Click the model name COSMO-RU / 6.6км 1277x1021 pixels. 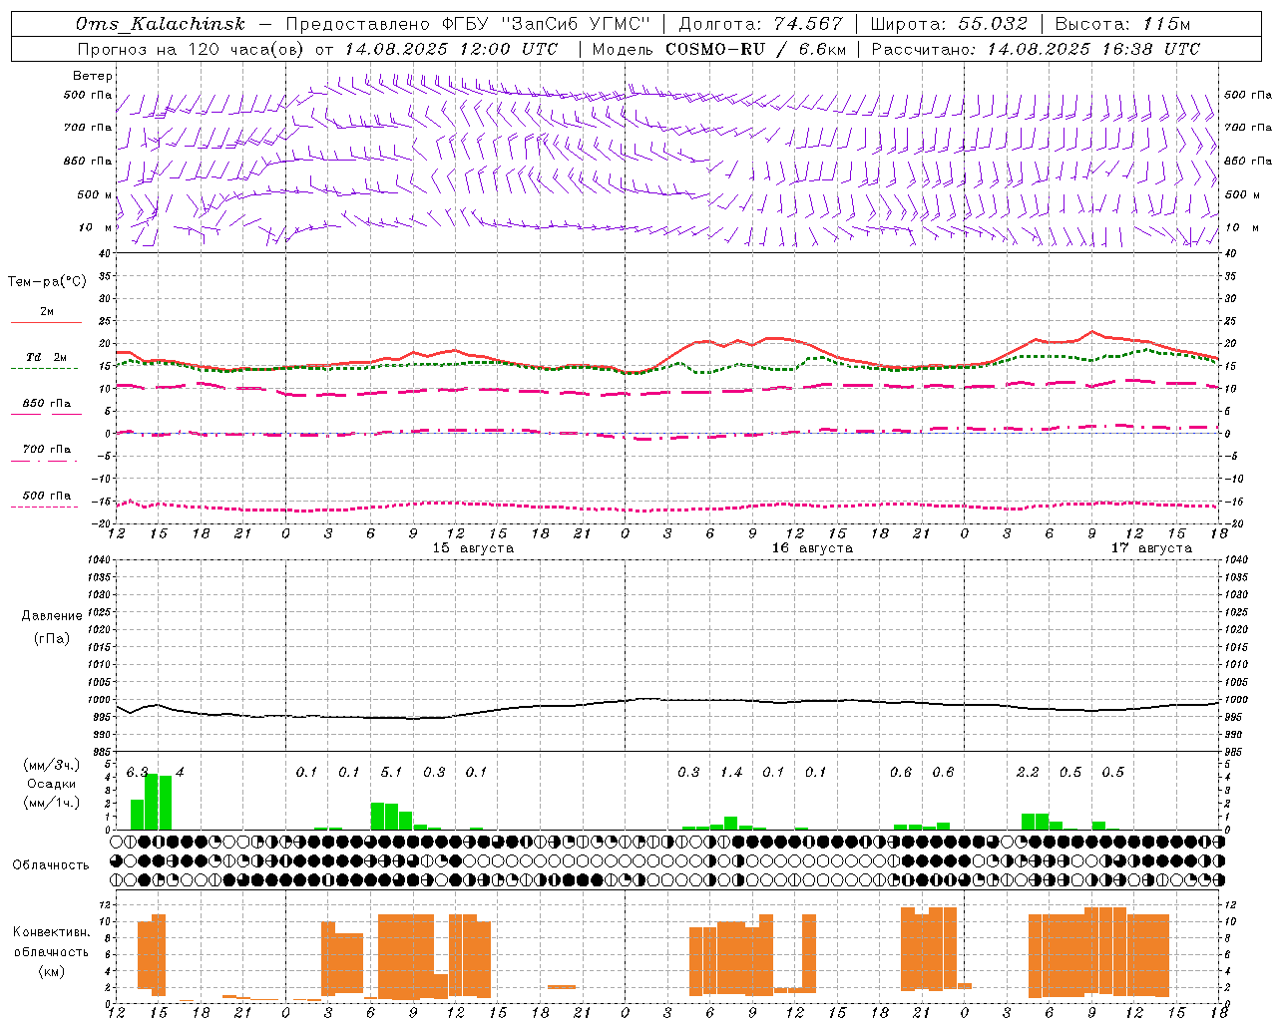[755, 49]
